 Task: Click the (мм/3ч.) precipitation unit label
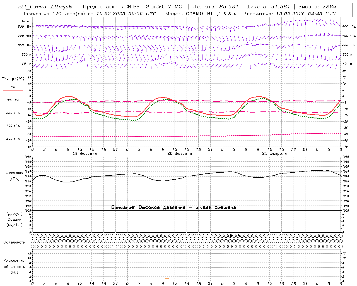click(x=15, y=214)
